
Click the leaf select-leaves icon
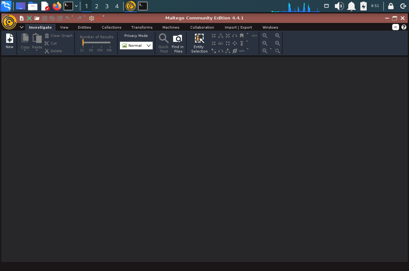click(235, 51)
